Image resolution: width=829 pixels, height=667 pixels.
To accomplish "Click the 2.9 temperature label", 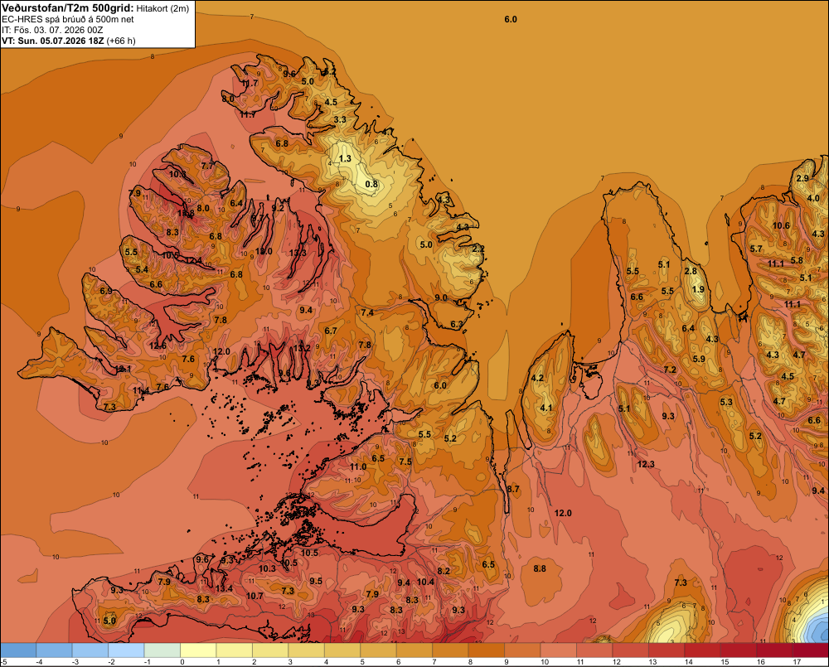I will [x=802, y=178].
